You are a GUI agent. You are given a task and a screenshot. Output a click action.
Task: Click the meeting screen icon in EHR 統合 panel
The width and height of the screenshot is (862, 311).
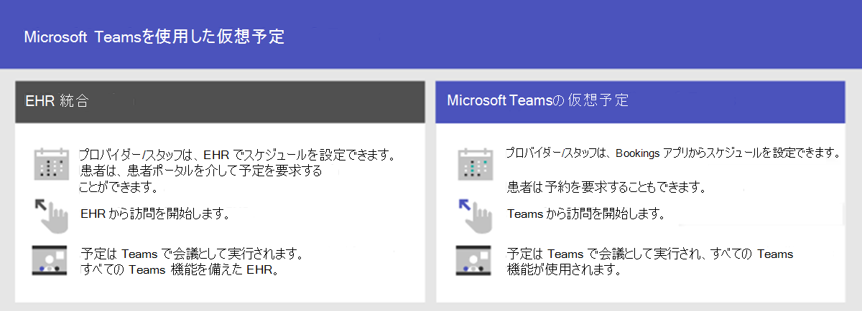[50, 261]
